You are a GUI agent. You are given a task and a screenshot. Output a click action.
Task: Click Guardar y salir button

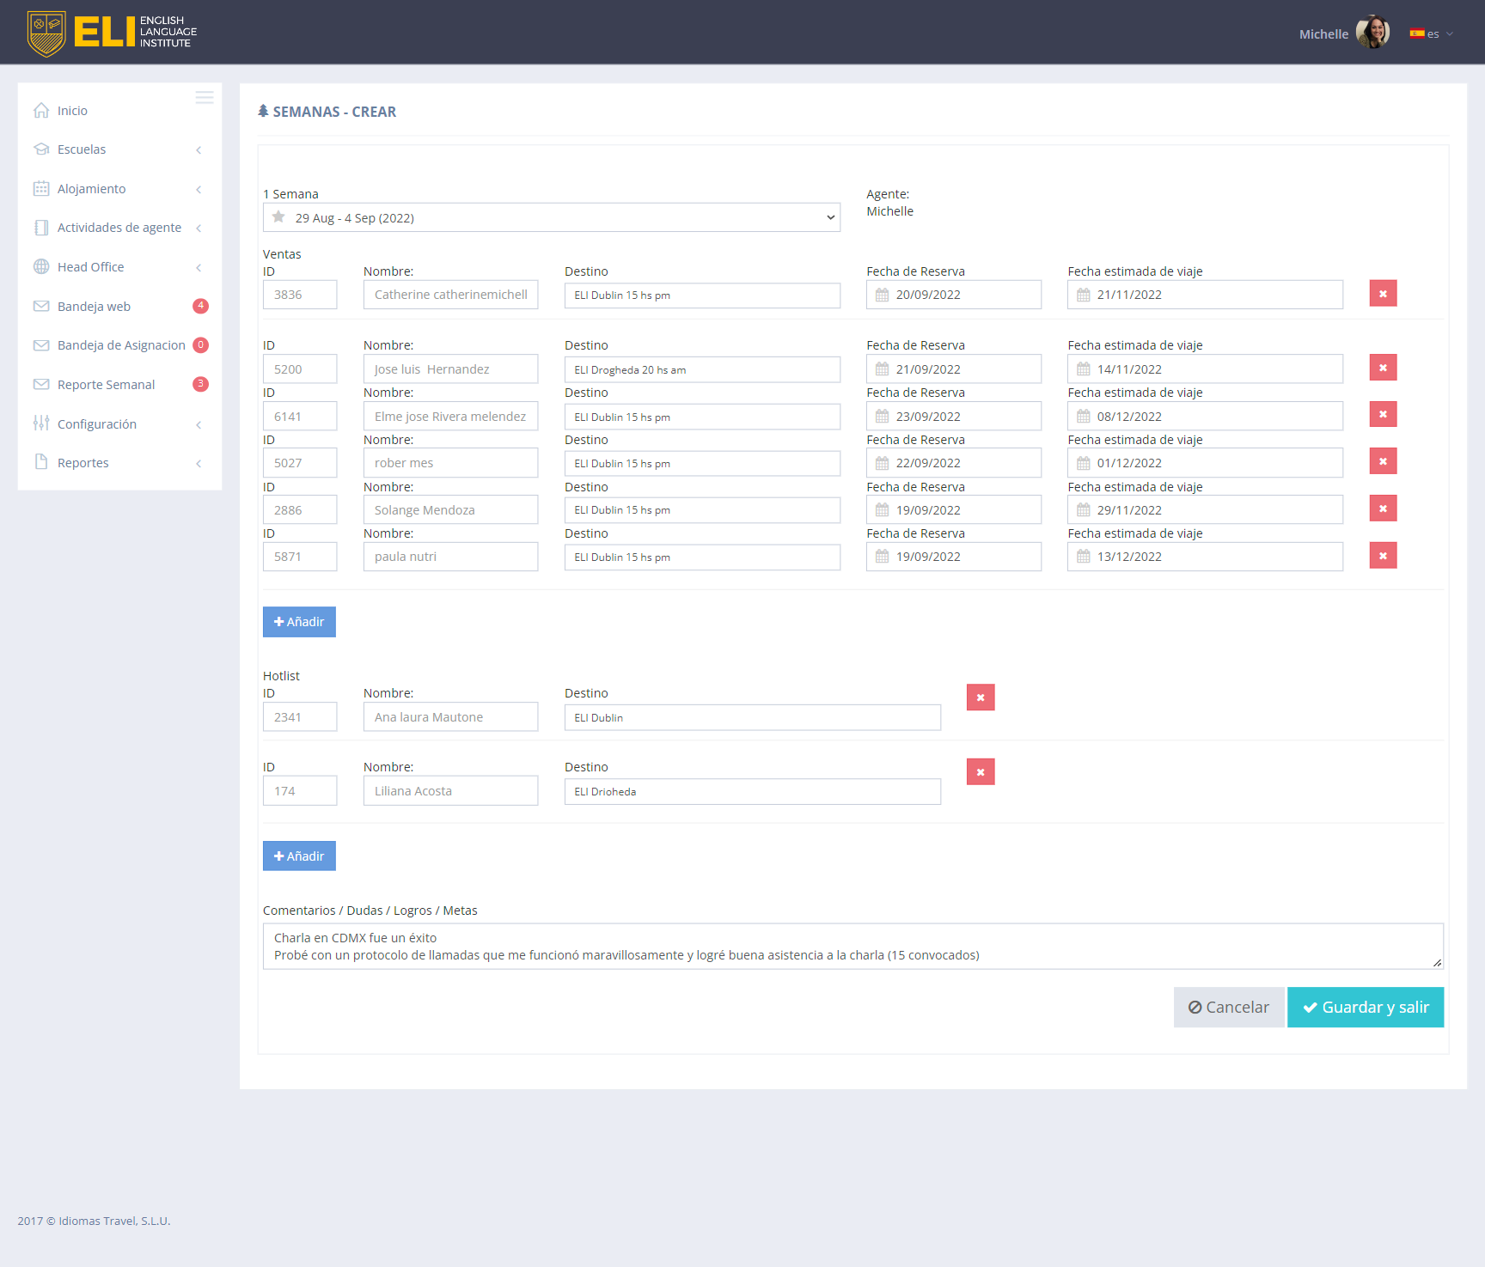[1365, 1007]
